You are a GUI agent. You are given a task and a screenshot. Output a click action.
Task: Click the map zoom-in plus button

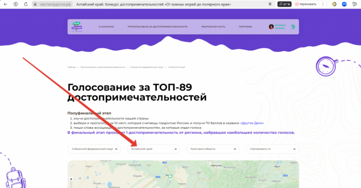point(71,179)
